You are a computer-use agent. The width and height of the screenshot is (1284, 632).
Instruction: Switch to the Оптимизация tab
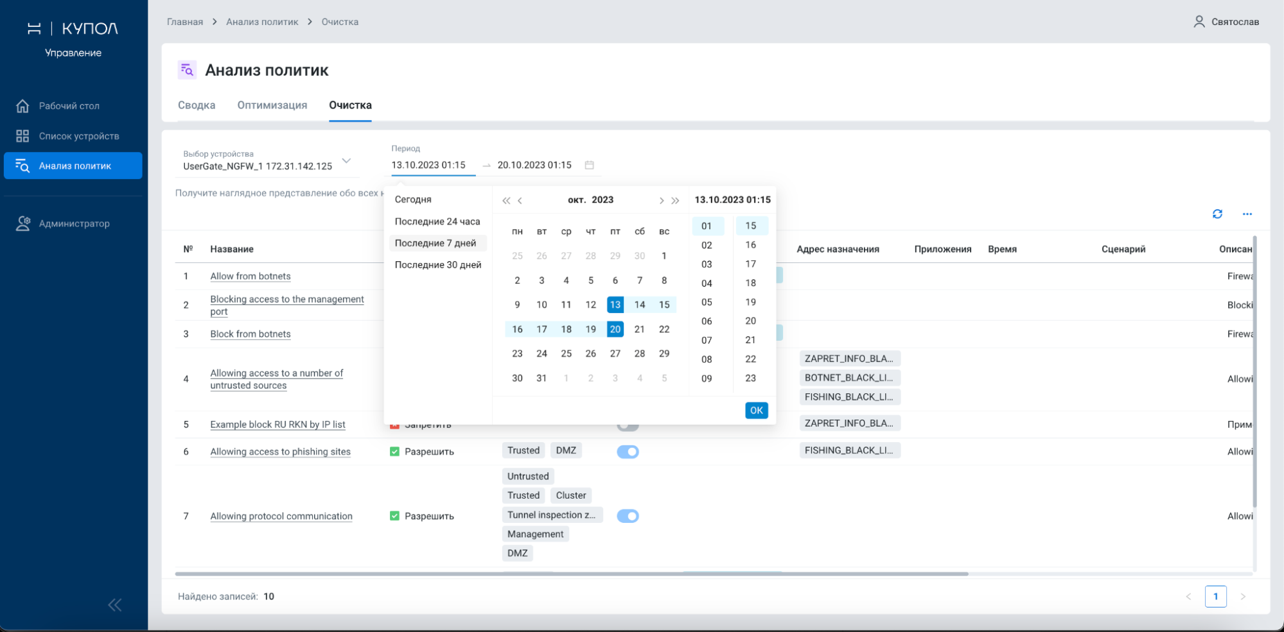[x=272, y=105]
